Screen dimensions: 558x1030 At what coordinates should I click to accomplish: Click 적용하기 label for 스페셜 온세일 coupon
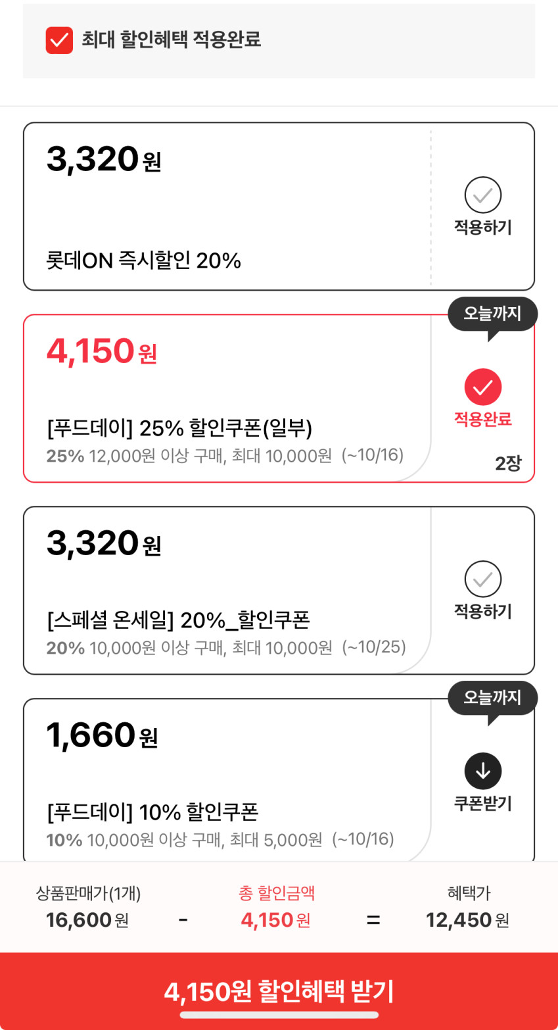coord(483,612)
